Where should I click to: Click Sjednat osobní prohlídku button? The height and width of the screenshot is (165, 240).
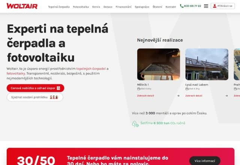coord(35,97)
